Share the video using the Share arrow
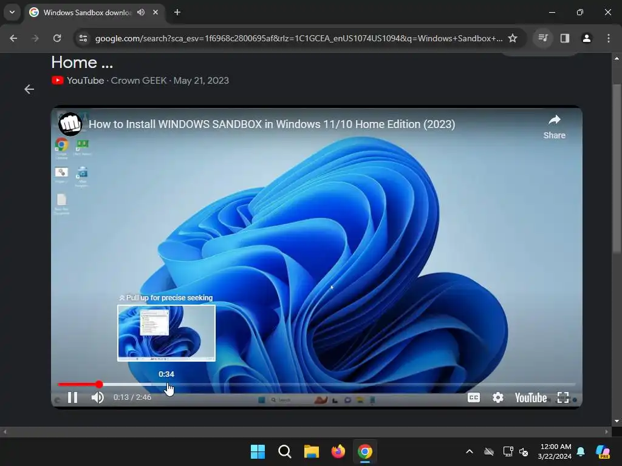 554,127
